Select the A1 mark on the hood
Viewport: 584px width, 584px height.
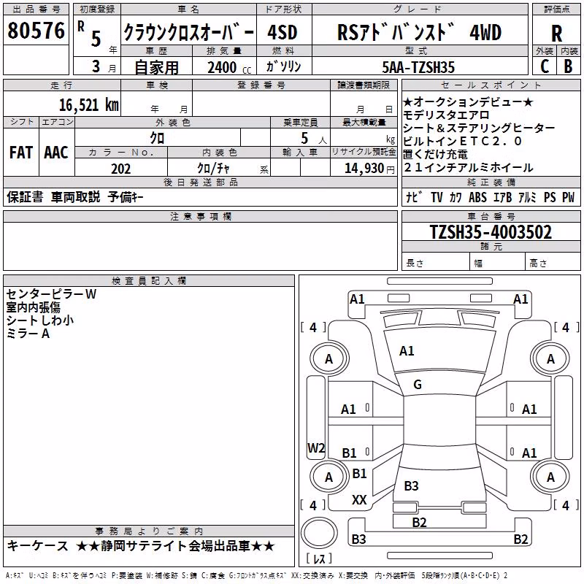pyautogui.click(x=407, y=351)
